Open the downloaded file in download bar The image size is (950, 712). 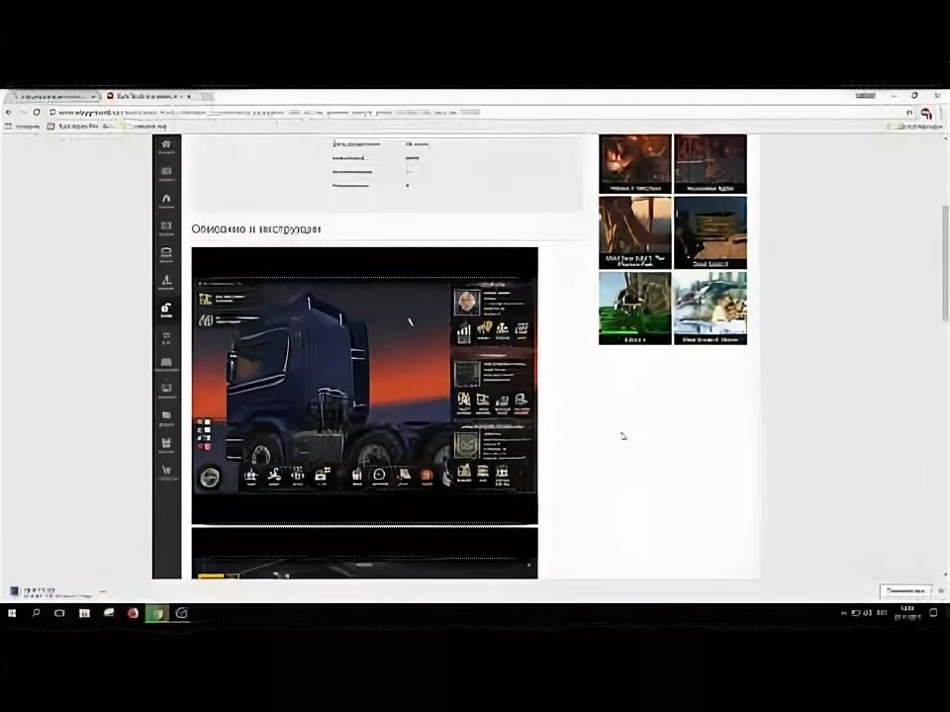click(51, 591)
